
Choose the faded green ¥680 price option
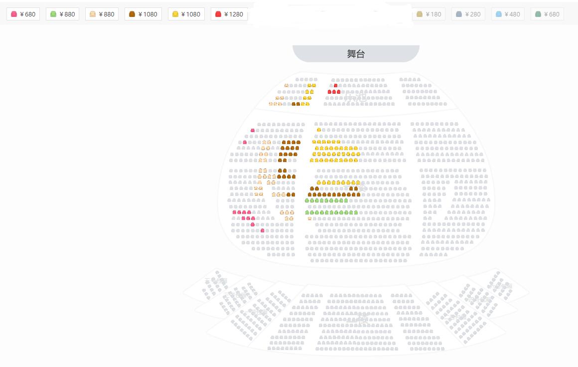tap(547, 14)
